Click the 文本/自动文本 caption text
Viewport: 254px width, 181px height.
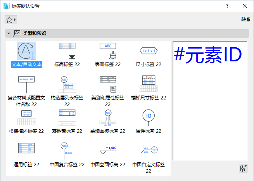click(27, 64)
